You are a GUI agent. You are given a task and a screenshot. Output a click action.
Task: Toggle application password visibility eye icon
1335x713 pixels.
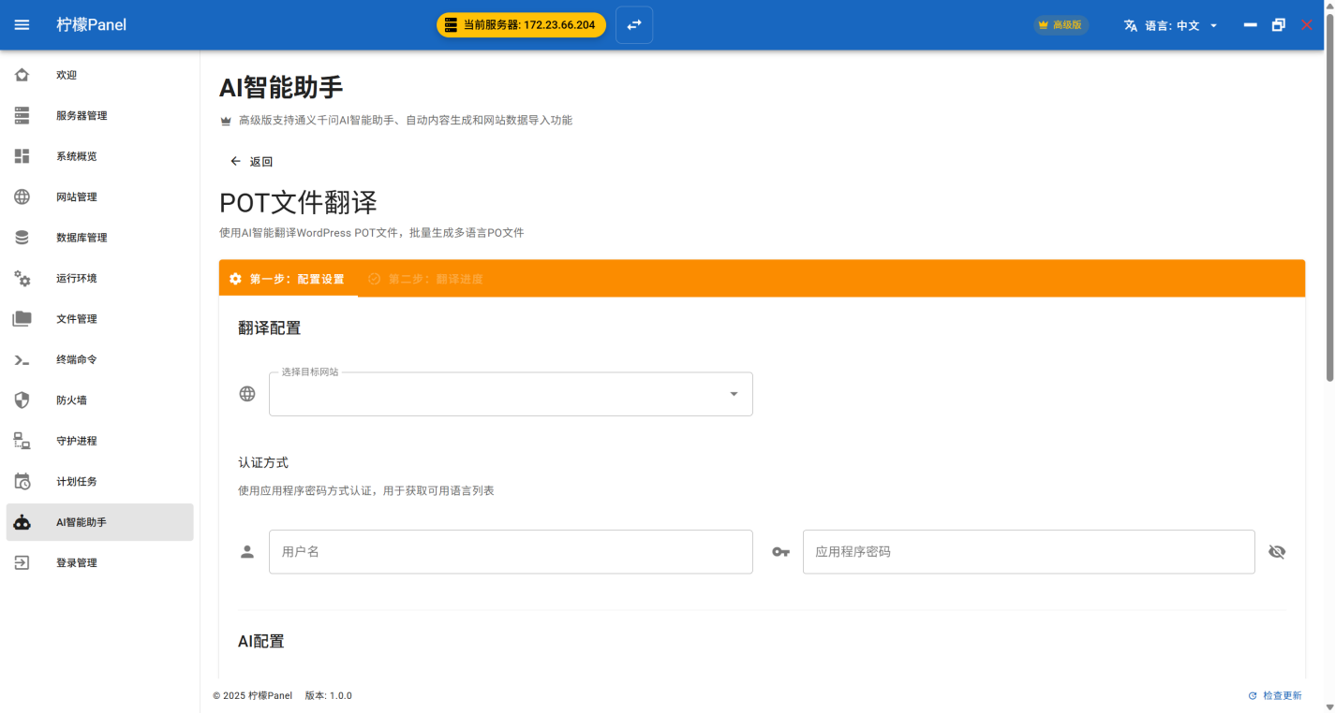(1276, 552)
